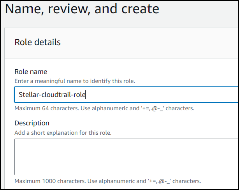Click the special characters list under Description
The image size is (239, 190).
coord(160,181)
